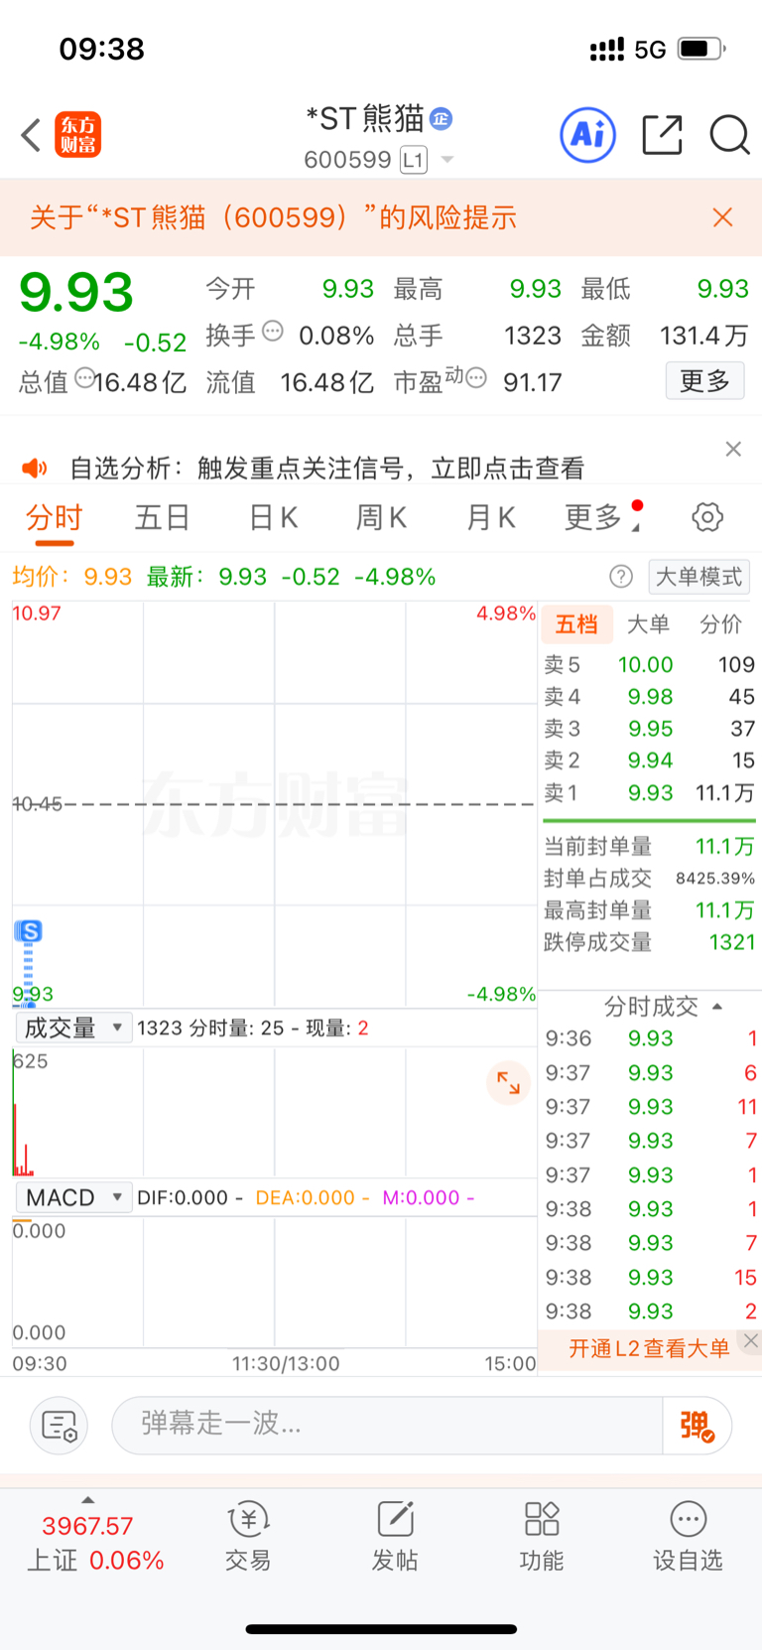
Task: Tap the 卖5 row at 10.00
Action: 649,664
